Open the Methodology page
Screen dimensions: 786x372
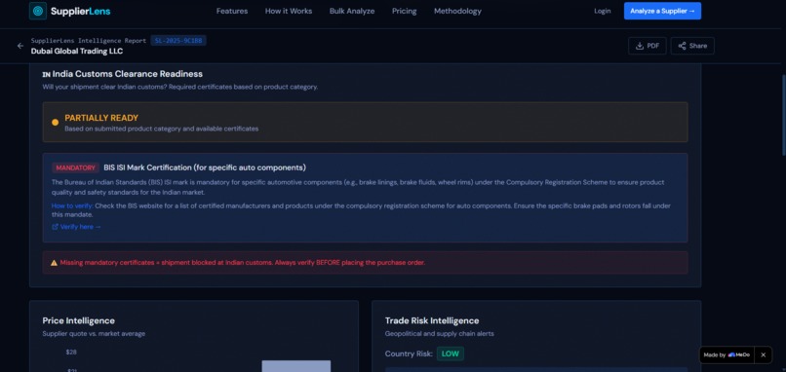[x=457, y=11]
